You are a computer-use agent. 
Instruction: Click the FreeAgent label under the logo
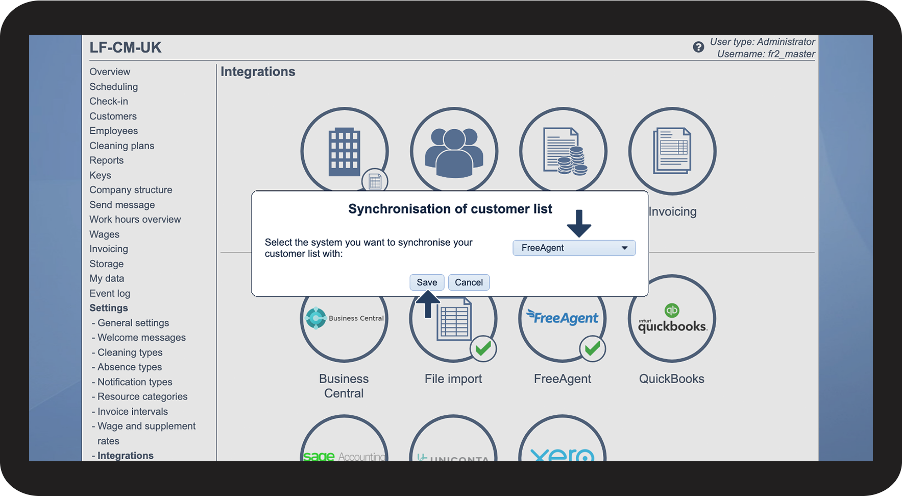tap(563, 379)
